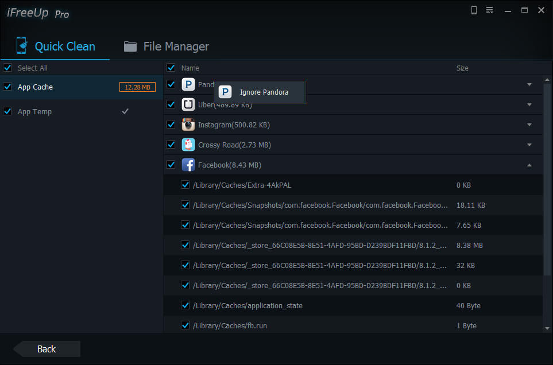This screenshot has height=365, width=553.
Task: Click the 32 KB size value
Action: click(466, 265)
